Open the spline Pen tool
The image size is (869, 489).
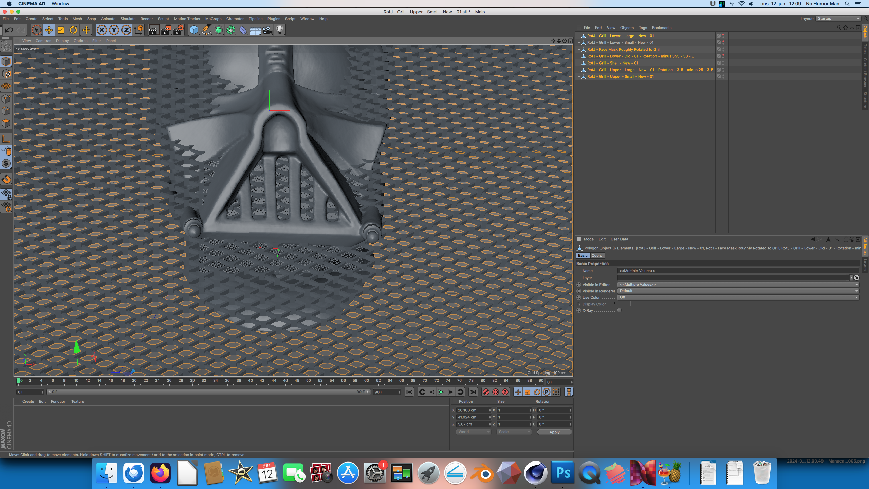click(x=206, y=30)
